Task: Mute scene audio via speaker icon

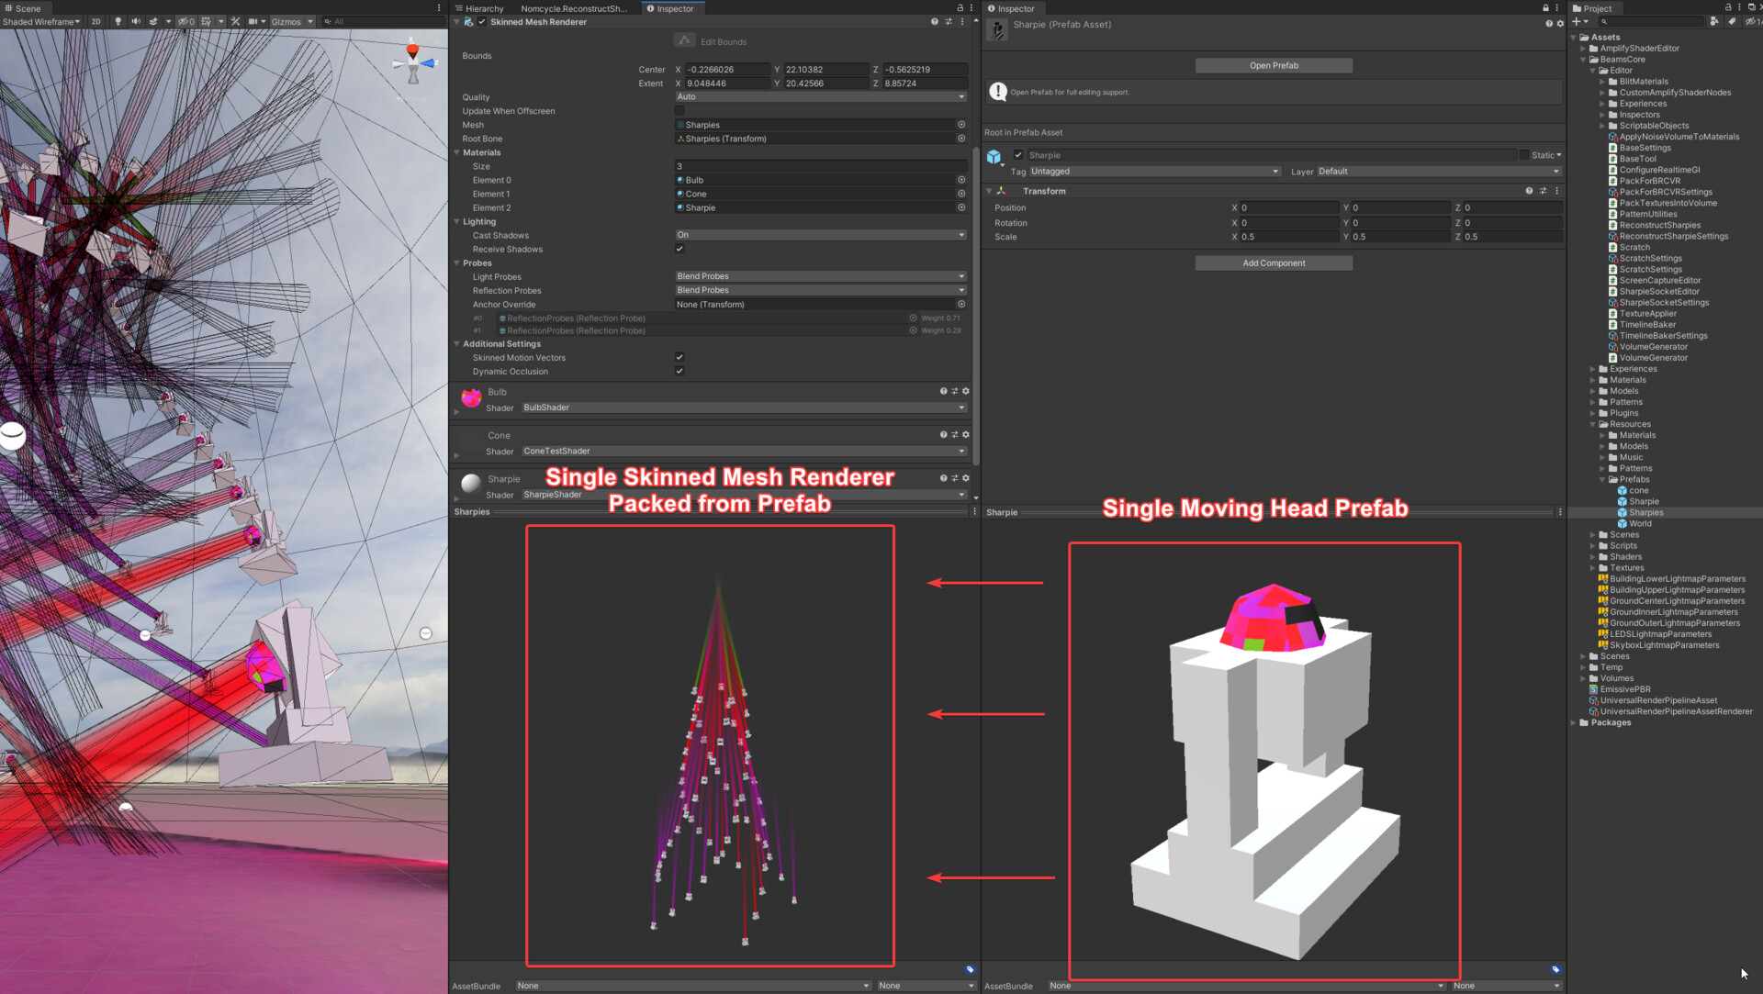Action: point(136,21)
